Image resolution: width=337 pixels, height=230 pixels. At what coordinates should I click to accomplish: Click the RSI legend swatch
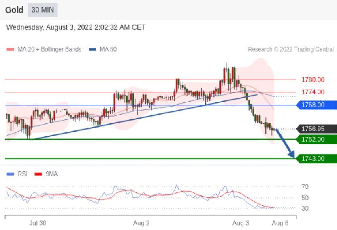pos(10,174)
